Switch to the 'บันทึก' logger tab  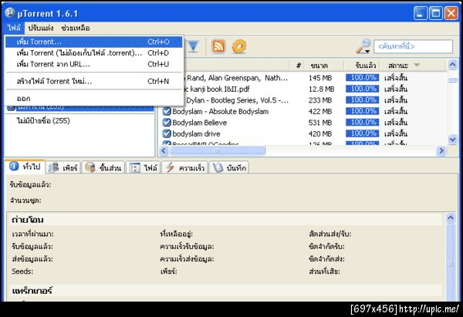coord(229,167)
